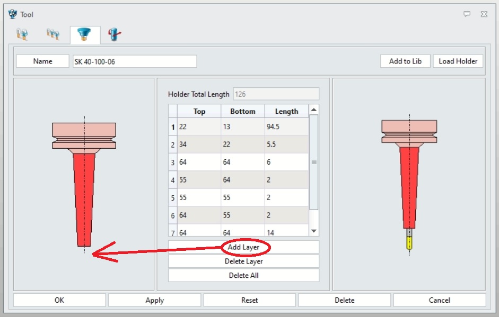Select row 1 header in layer table
Viewport: 499px width, 317px height.
[173, 126]
